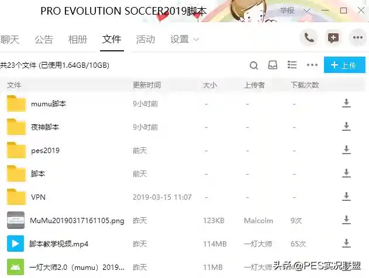Select the pes2019 folder name

(x=45, y=151)
